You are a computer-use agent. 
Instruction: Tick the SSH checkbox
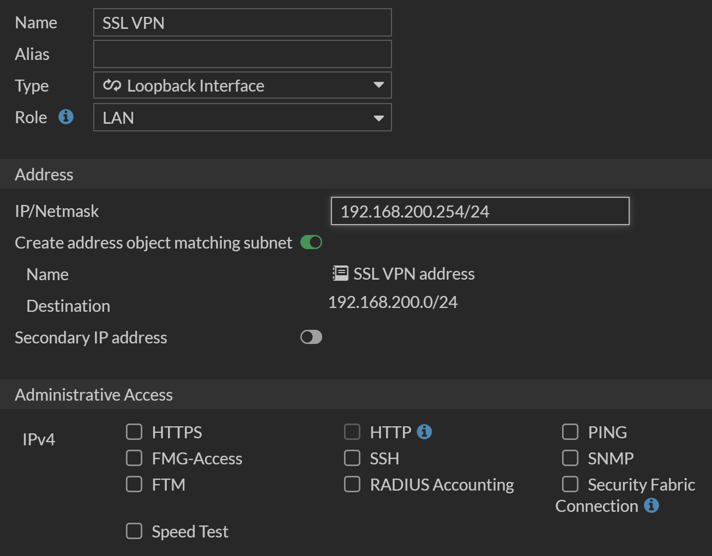pos(352,458)
